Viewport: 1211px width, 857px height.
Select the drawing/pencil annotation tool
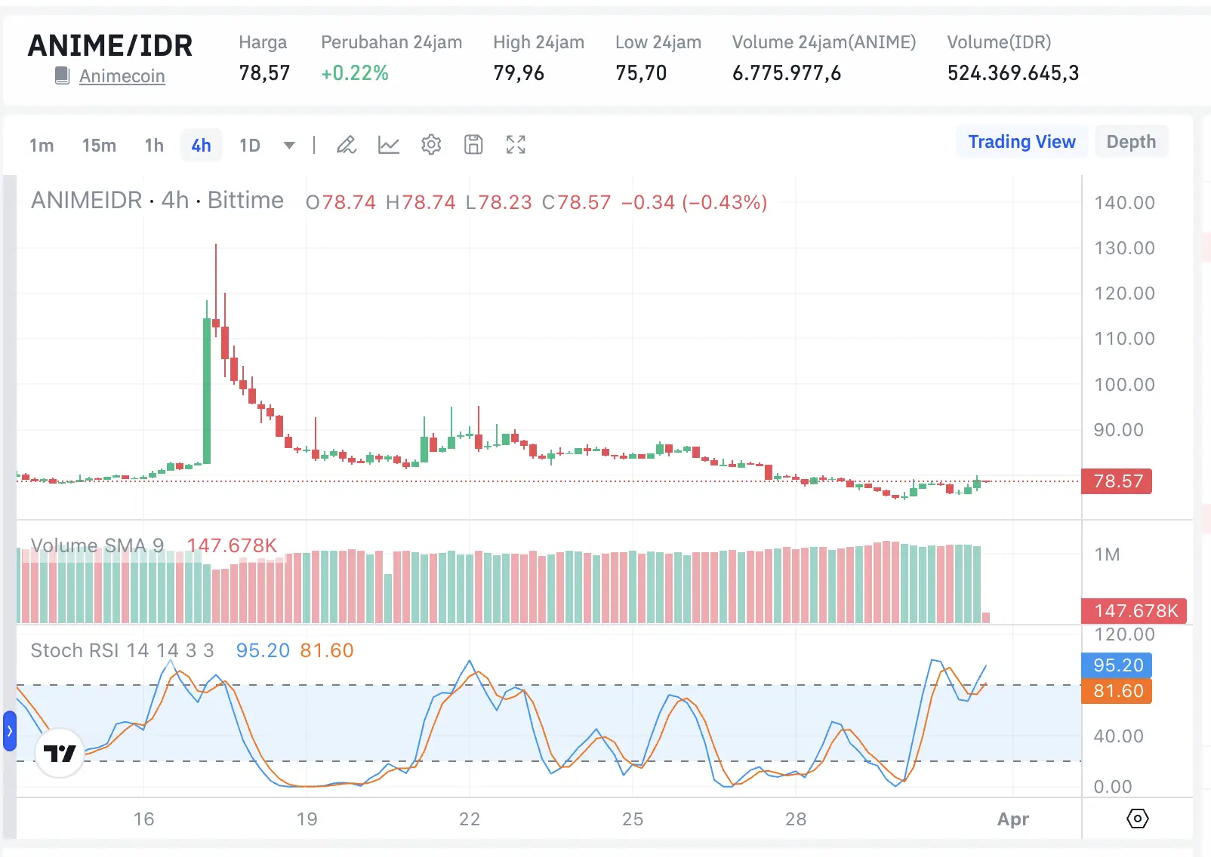point(347,144)
